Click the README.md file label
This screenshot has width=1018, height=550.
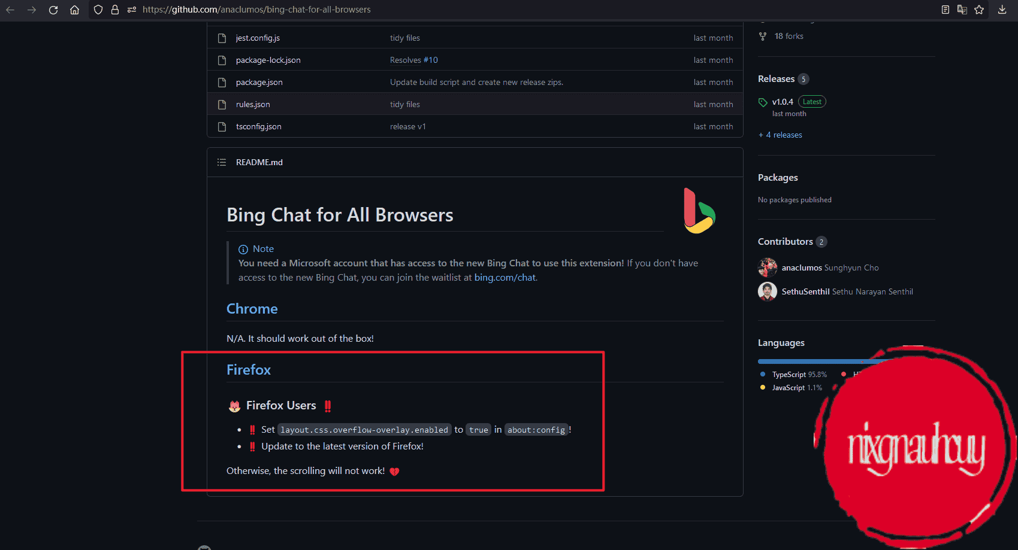(259, 162)
